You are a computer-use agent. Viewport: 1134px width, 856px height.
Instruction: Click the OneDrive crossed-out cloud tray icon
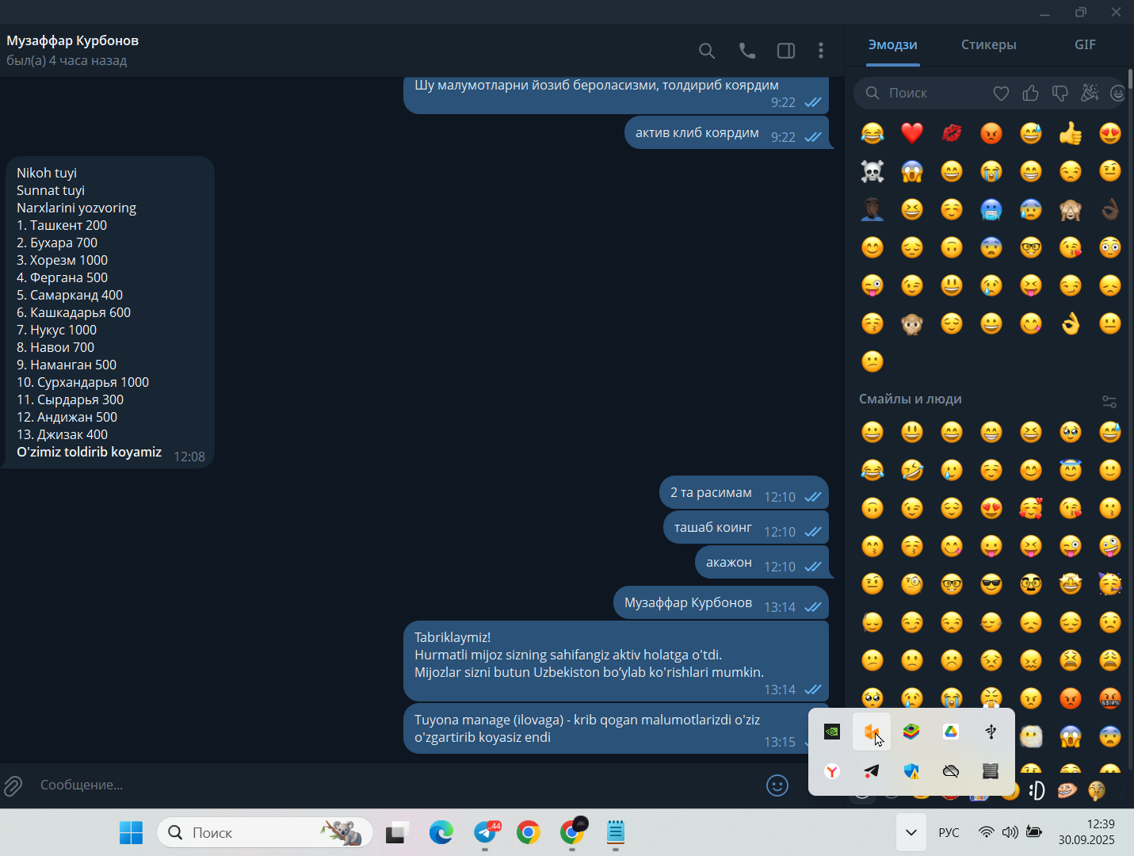click(x=951, y=771)
